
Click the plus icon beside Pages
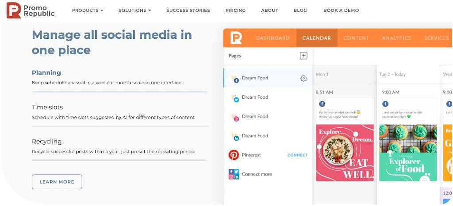point(303,56)
